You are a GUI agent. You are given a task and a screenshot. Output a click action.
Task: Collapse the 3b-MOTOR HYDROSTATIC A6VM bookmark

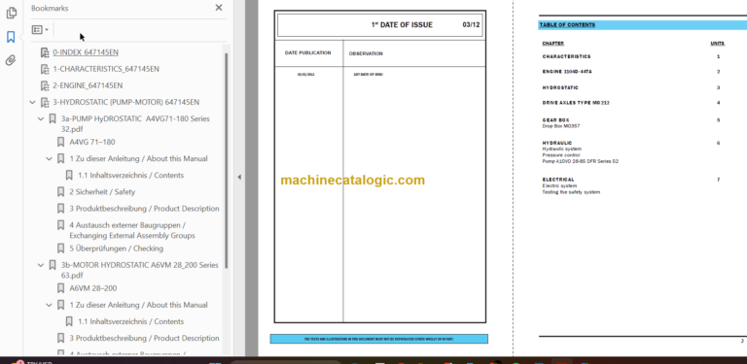pyautogui.click(x=41, y=265)
